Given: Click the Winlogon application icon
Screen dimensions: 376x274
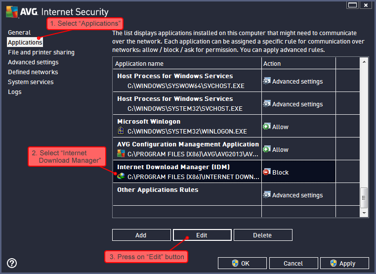Looking at the screenshot, I should click(121, 131).
